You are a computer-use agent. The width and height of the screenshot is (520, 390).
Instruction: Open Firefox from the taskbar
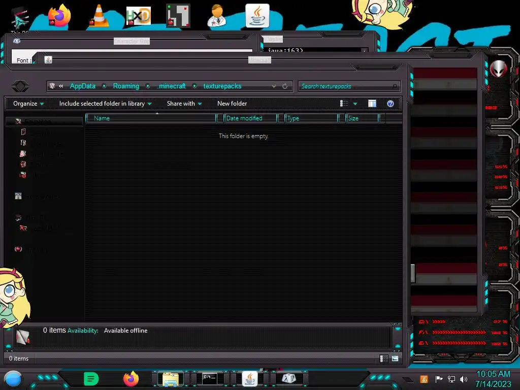[131, 379]
